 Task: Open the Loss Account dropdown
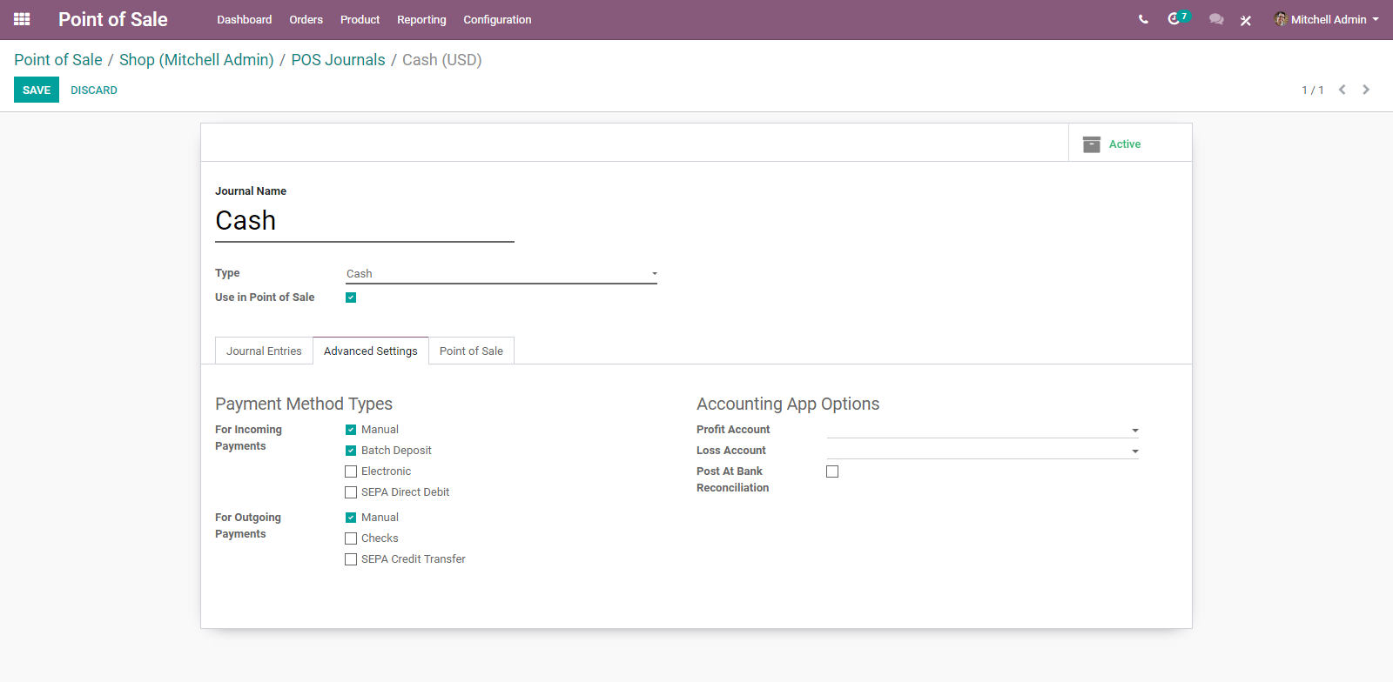[x=983, y=451]
